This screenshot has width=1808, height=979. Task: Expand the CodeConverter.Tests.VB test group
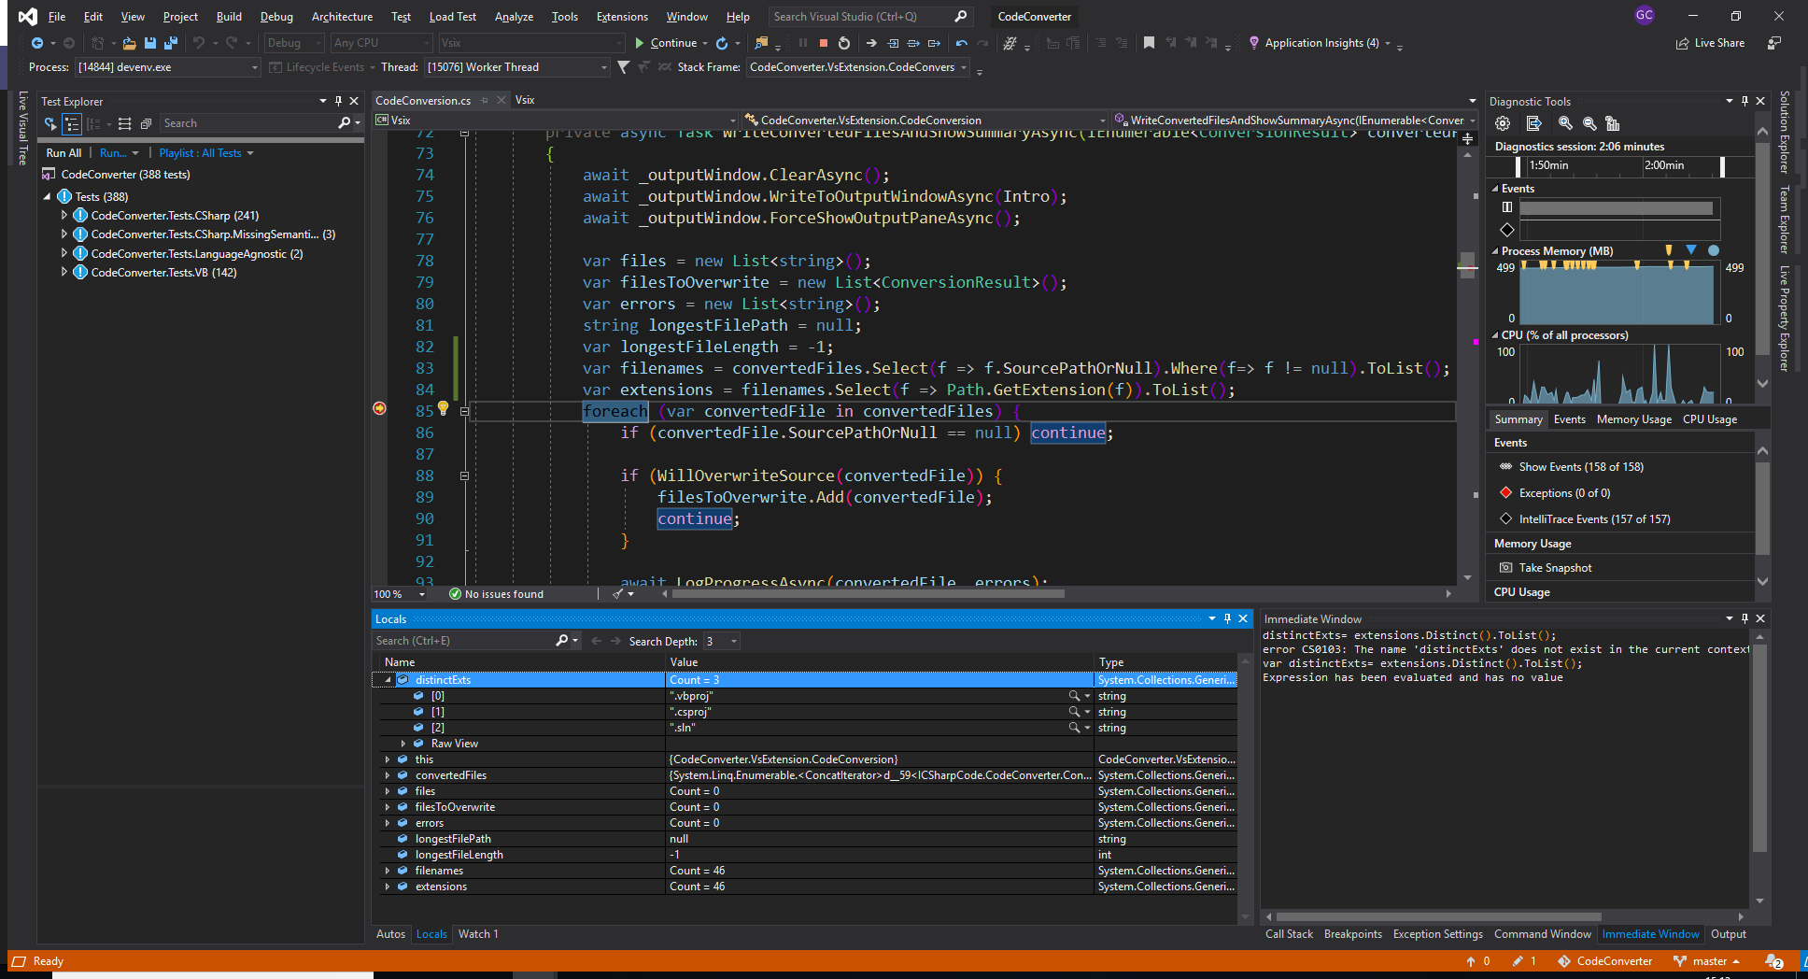(64, 272)
